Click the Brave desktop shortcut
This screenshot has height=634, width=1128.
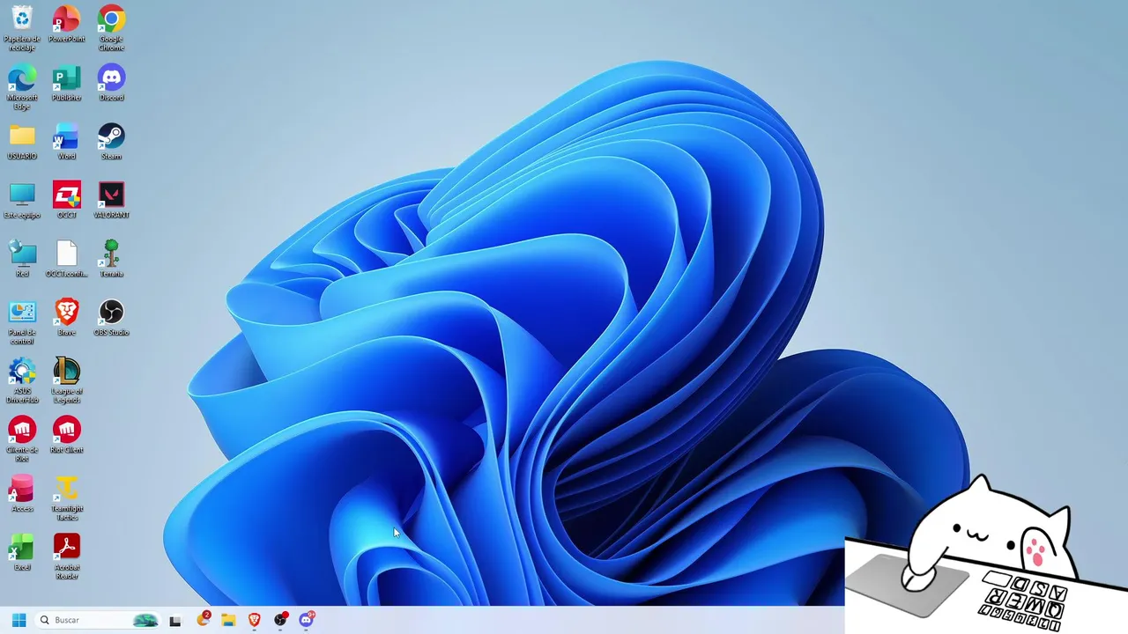pyautogui.click(x=66, y=318)
